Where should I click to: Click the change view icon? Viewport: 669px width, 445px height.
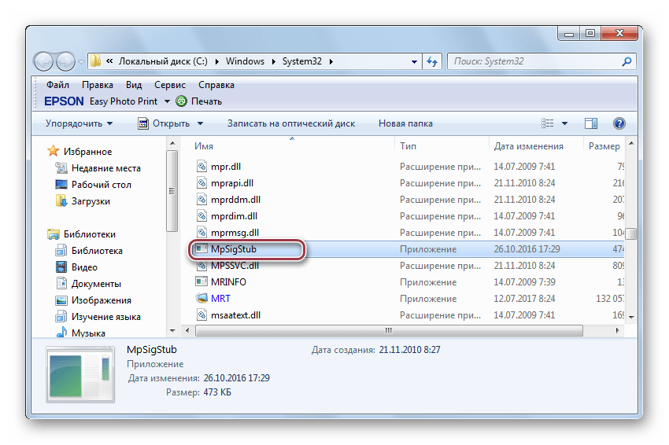pyautogui.click(x=548, y=123)
